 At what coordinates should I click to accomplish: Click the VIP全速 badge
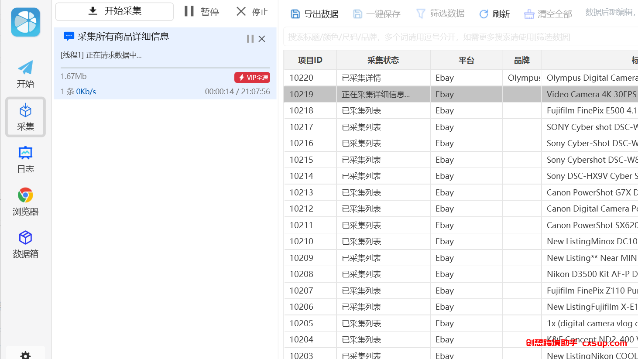click(252, 77)
